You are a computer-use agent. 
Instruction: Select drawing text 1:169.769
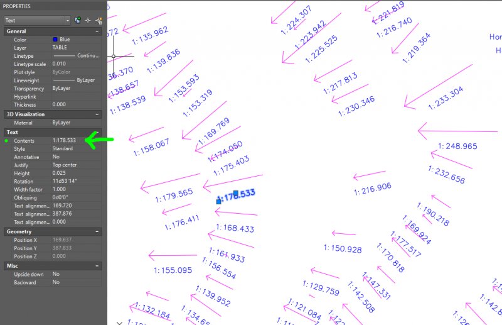[x=214, y=131]
